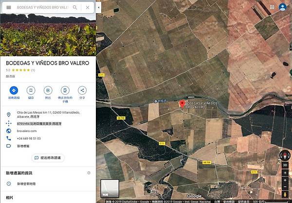The height and width of the screenshot is (203, 292).
Task: Open the hamburger menu in search box
Action: 9,7
